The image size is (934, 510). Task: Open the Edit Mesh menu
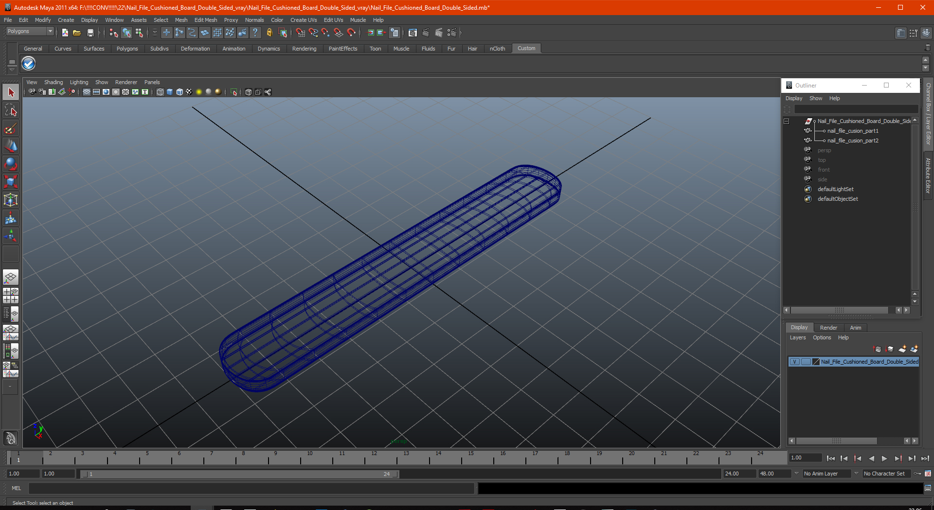[x=206, y=20]
